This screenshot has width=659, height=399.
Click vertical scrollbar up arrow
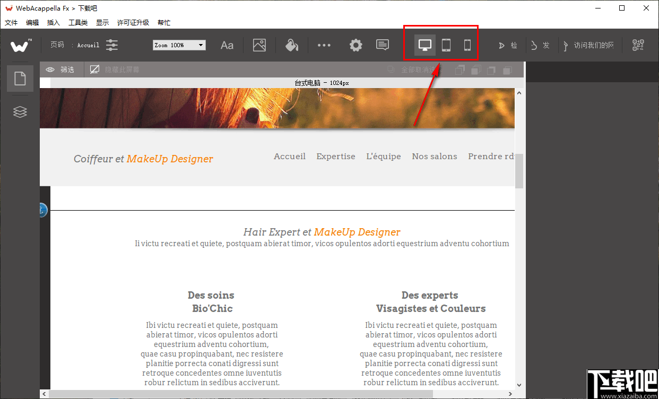coord(519,93)
